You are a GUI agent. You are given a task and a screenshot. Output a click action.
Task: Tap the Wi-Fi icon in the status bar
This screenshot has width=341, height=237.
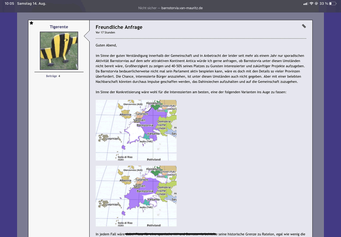tap(311, 4)
